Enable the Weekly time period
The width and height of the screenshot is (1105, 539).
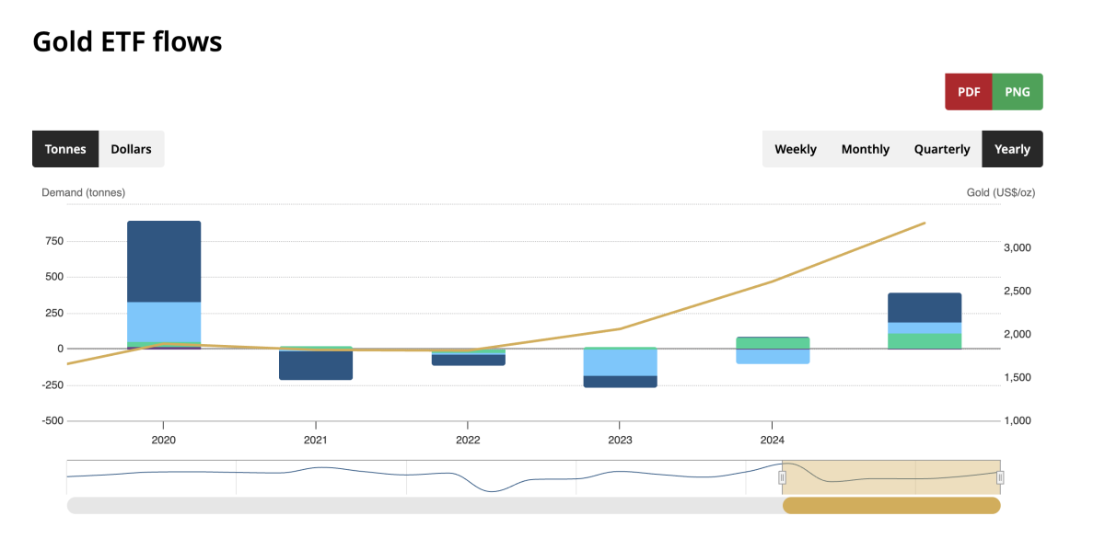[x=796, y=148]
